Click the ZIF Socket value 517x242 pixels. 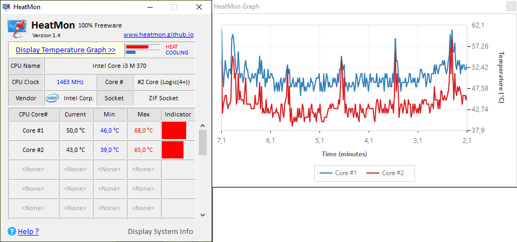164,98
